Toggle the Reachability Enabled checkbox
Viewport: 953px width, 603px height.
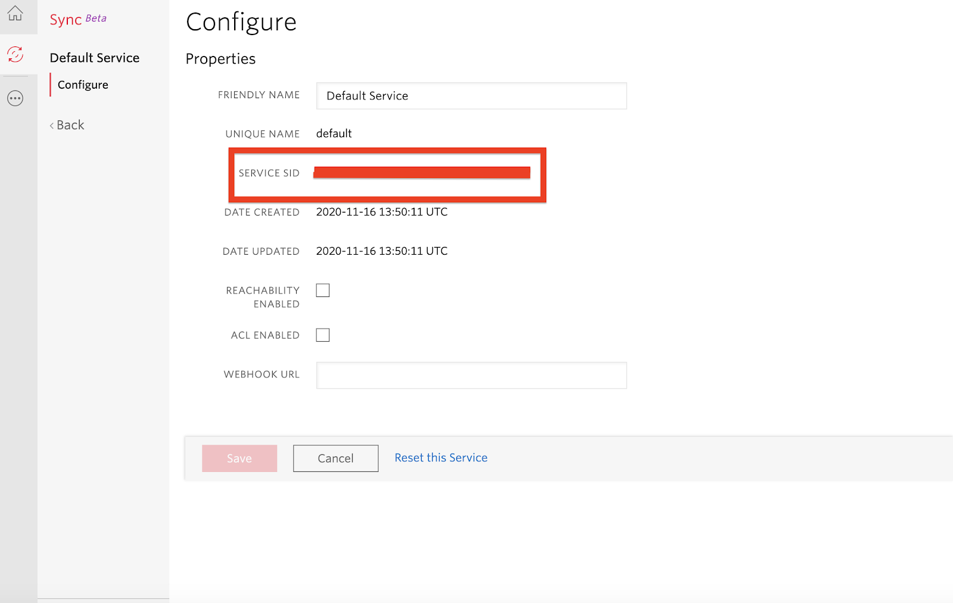point(323,290)
